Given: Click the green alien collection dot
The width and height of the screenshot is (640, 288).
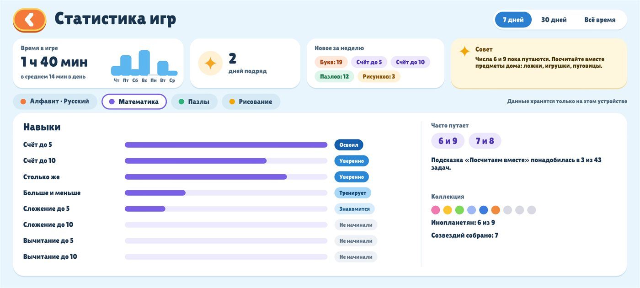Looking at the screenshot, I should (x=459, y=210).
